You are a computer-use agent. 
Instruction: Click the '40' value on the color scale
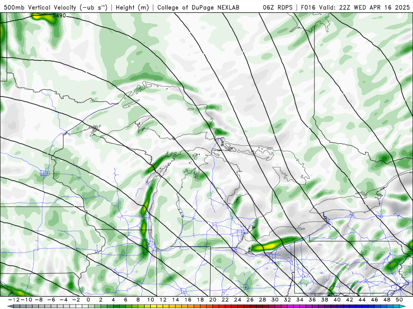338,300
